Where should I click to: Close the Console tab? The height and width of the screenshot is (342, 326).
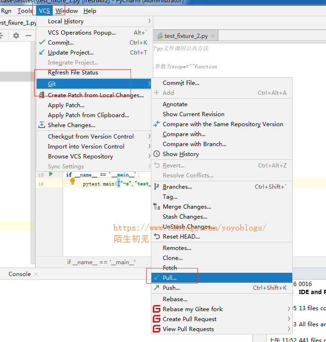[36, 274]
